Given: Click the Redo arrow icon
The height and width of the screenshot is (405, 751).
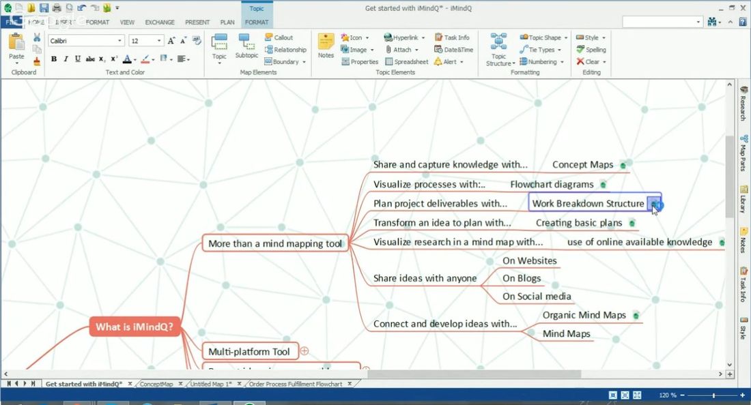Looking at the screenshot, I should pos(94,7).
